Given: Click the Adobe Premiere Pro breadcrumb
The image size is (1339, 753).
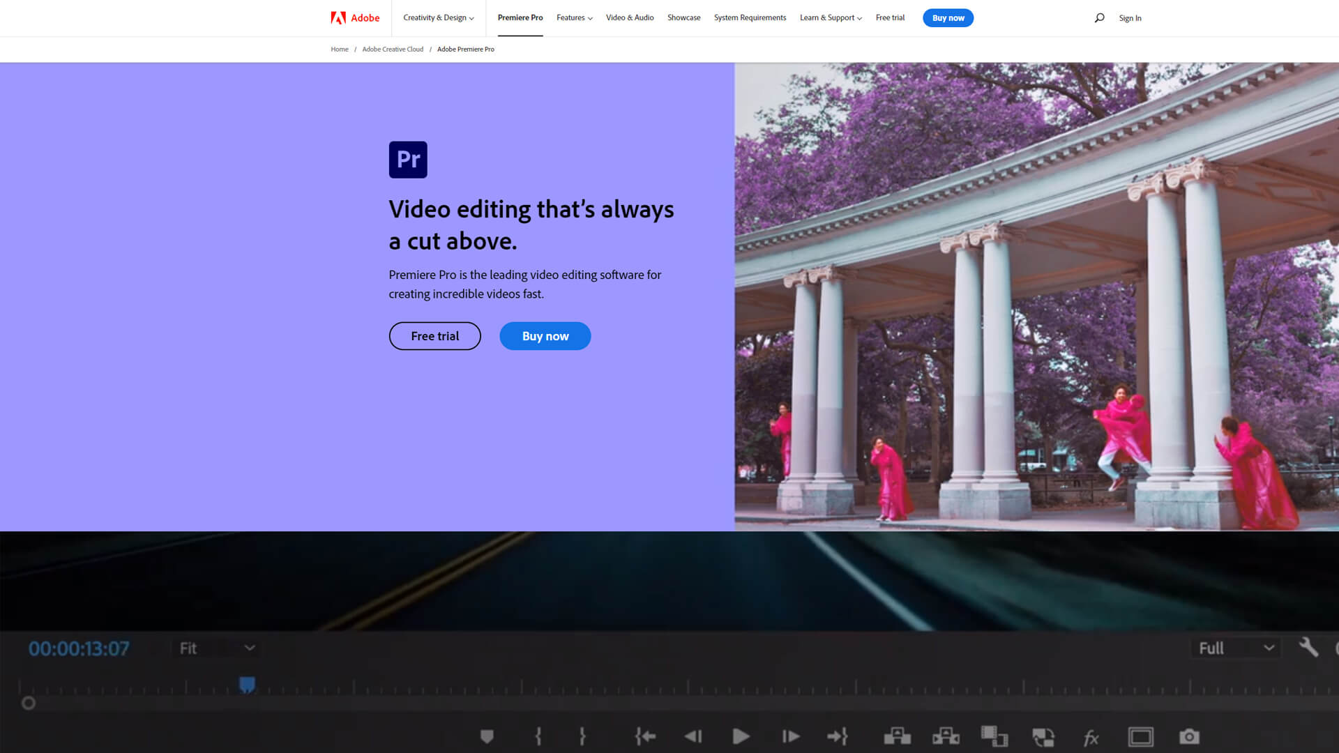Looking at the screenshot, I should (466, 50).
